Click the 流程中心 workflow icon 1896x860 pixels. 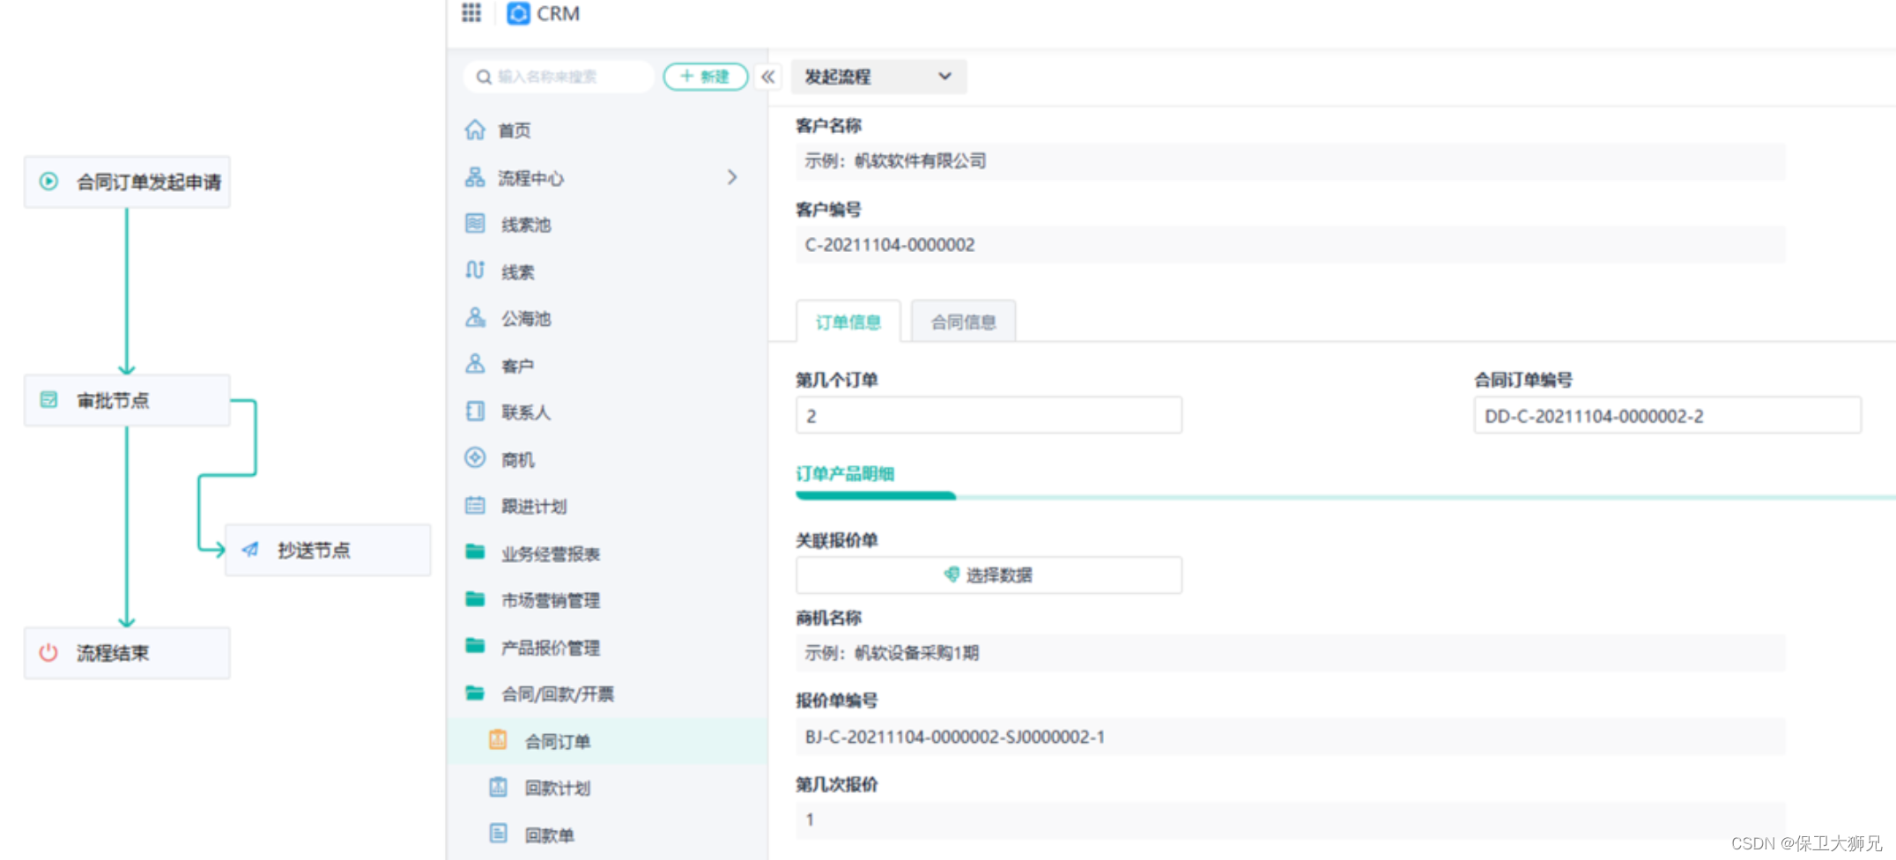[x=475, y=177]
